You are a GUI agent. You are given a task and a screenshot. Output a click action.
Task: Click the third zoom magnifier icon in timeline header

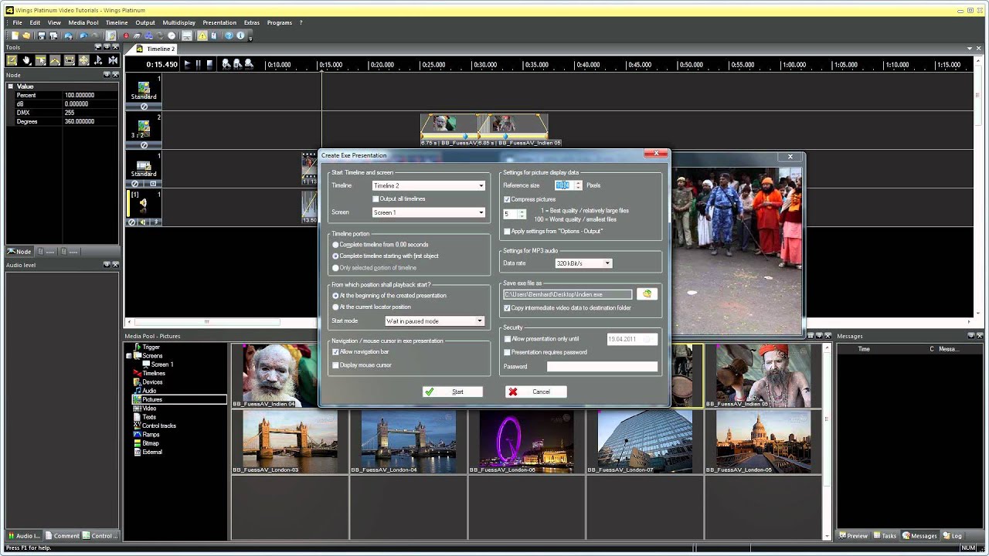249,64
